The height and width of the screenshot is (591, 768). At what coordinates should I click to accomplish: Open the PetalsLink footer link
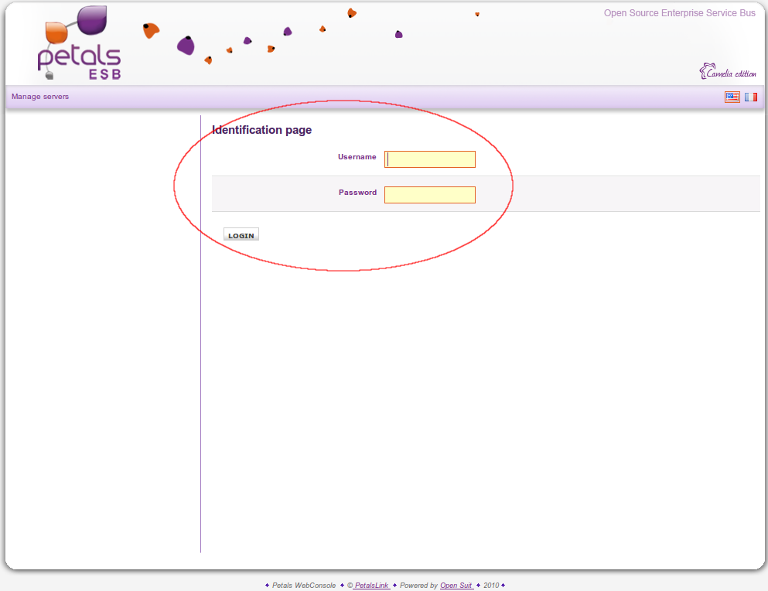click(x=372, y=586)
